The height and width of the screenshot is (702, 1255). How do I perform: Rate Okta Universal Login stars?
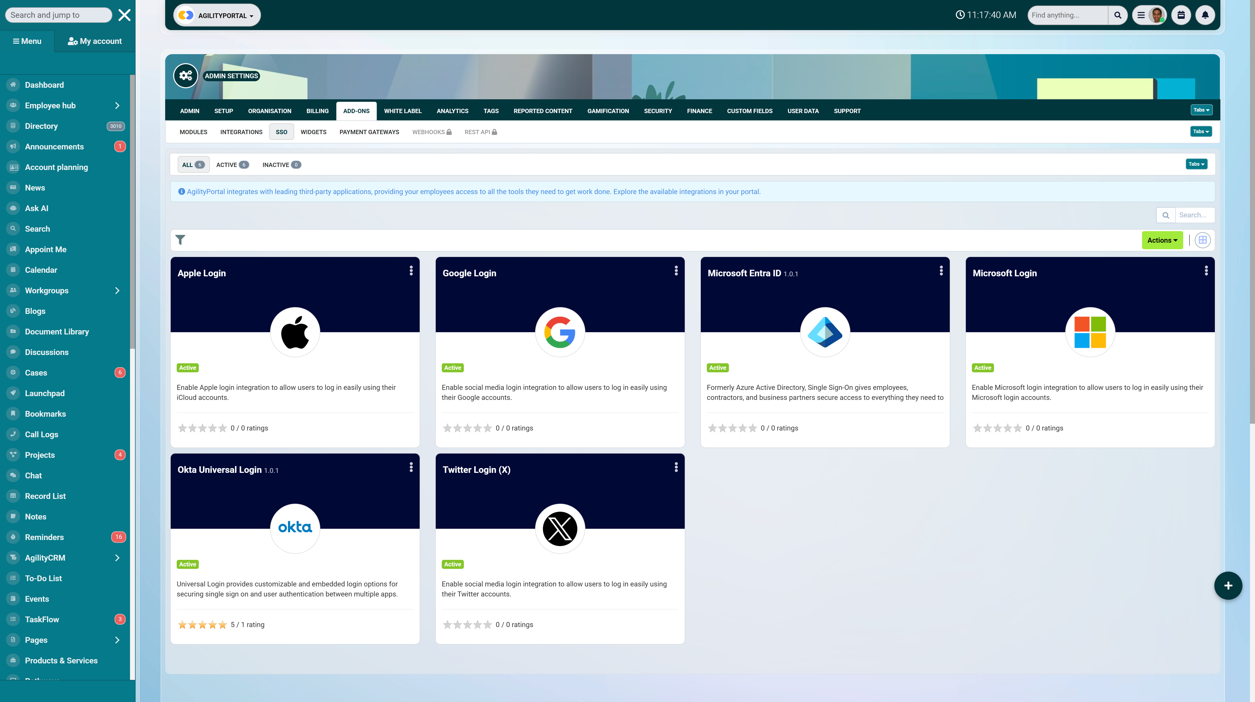pyautogui.click(x=202, y=625)
